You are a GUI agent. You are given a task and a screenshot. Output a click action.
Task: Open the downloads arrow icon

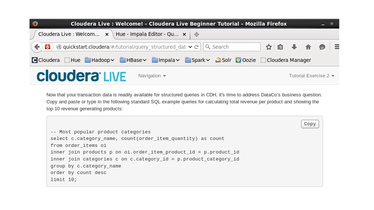pos(294,47)
